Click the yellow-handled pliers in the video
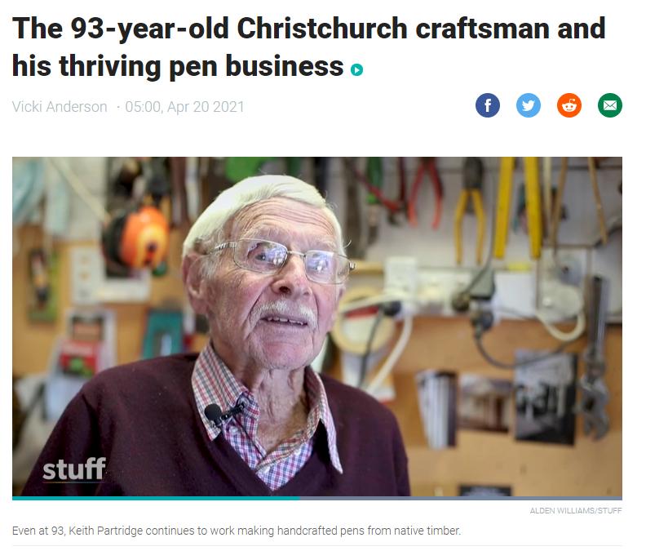 471,212
